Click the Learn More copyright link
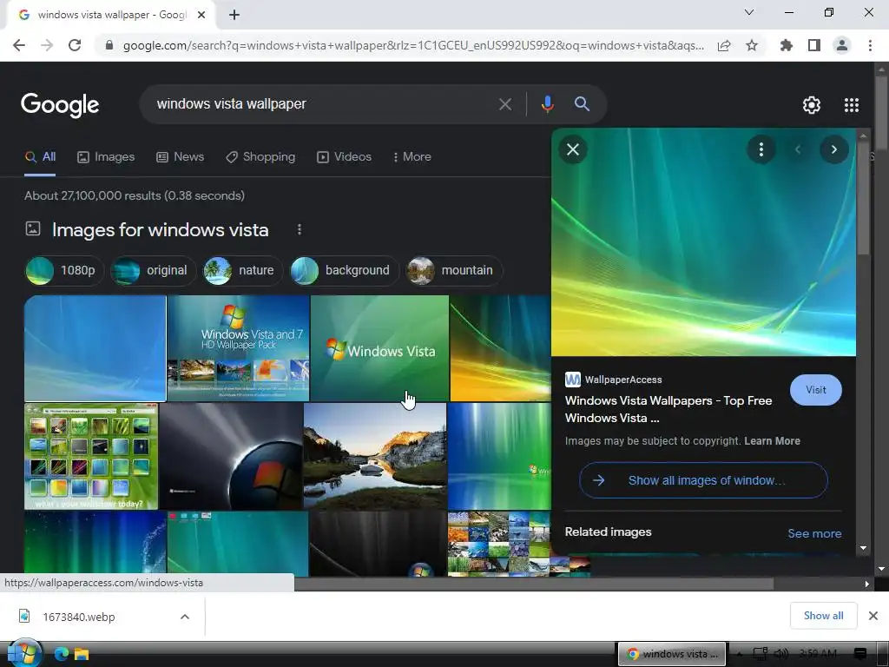 point(772,441)
